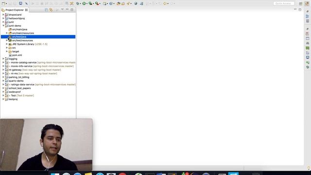Click the globe web browser icon
Screen dimensions: 311x175
[x=136, y=3]
